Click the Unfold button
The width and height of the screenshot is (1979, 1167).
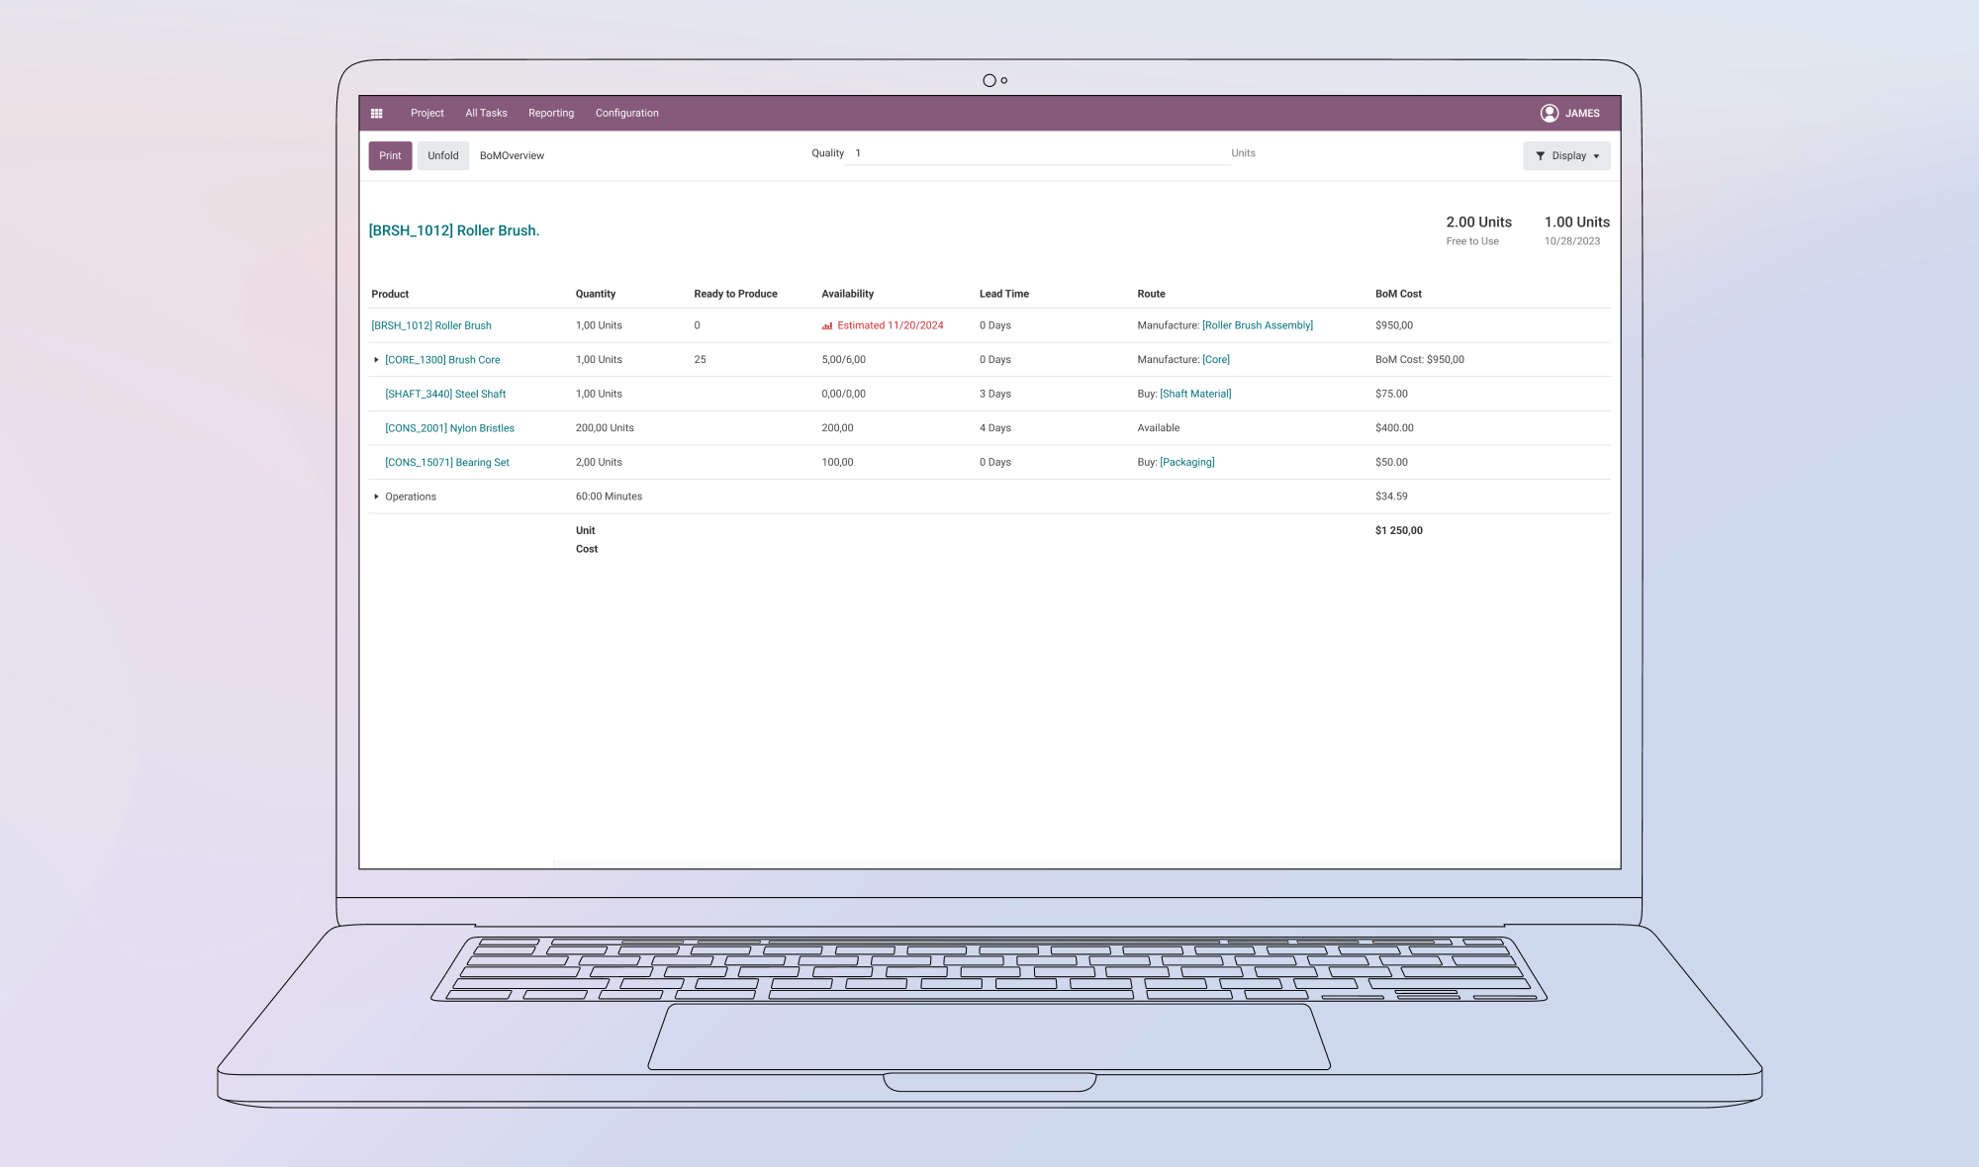pos(442,156)
